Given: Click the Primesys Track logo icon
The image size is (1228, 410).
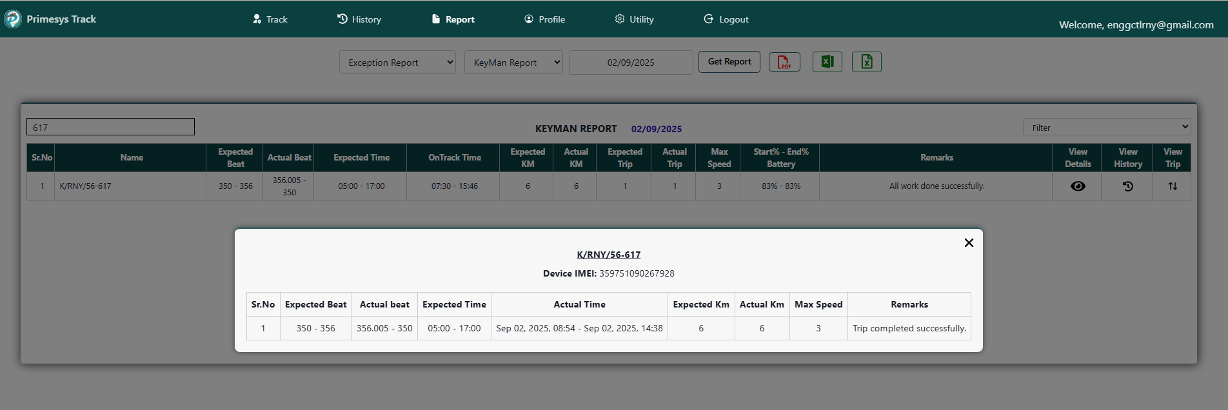Looking at the screenshot, I should click(13, 19).
